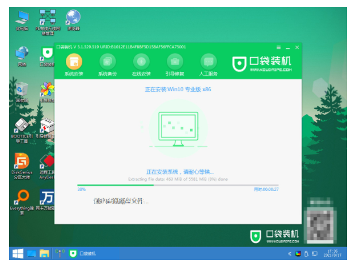Select the BOOTICE boot tool desktop icon
360x264 pixels.
[x=22, y=130]
